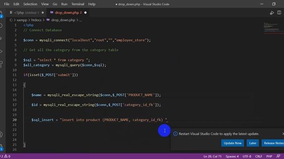Screen dimensions: 284x159
Task: Open the View menu
Action: point(45,4)
